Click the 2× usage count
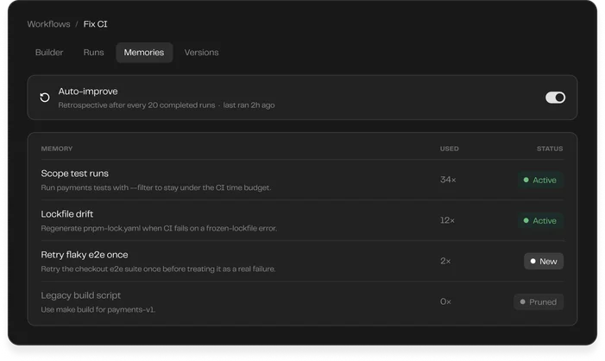Viewport: 605px width, 361px height. click(445, 261)
